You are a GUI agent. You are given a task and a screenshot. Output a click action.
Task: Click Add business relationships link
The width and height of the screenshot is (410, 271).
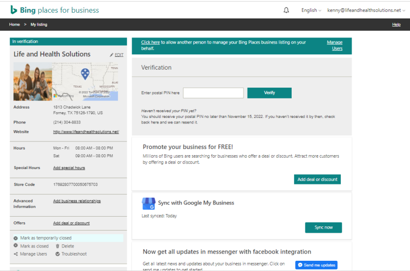[77, 201]
